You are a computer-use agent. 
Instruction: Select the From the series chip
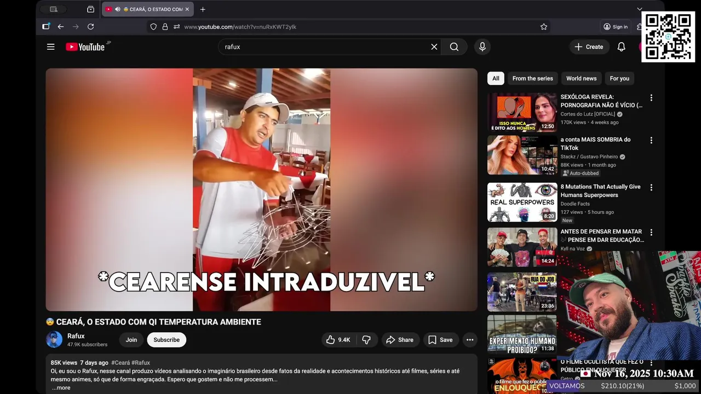[x=533, y=79]
